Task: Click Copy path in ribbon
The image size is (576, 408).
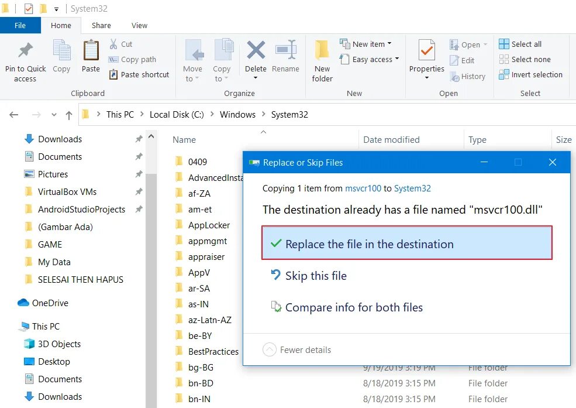Action: (132, 60)
